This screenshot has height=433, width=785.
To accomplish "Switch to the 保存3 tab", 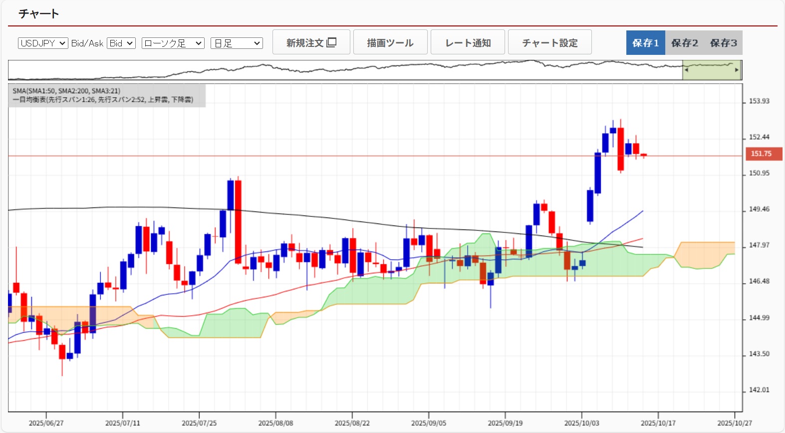I will click(x=723, y=43).
